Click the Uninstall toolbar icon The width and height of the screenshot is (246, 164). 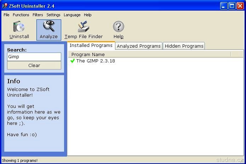(x=19, y=30)
